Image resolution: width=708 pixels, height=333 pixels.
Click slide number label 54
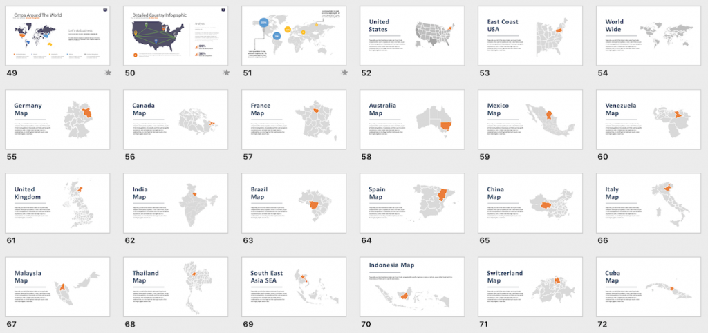[602, 73]
